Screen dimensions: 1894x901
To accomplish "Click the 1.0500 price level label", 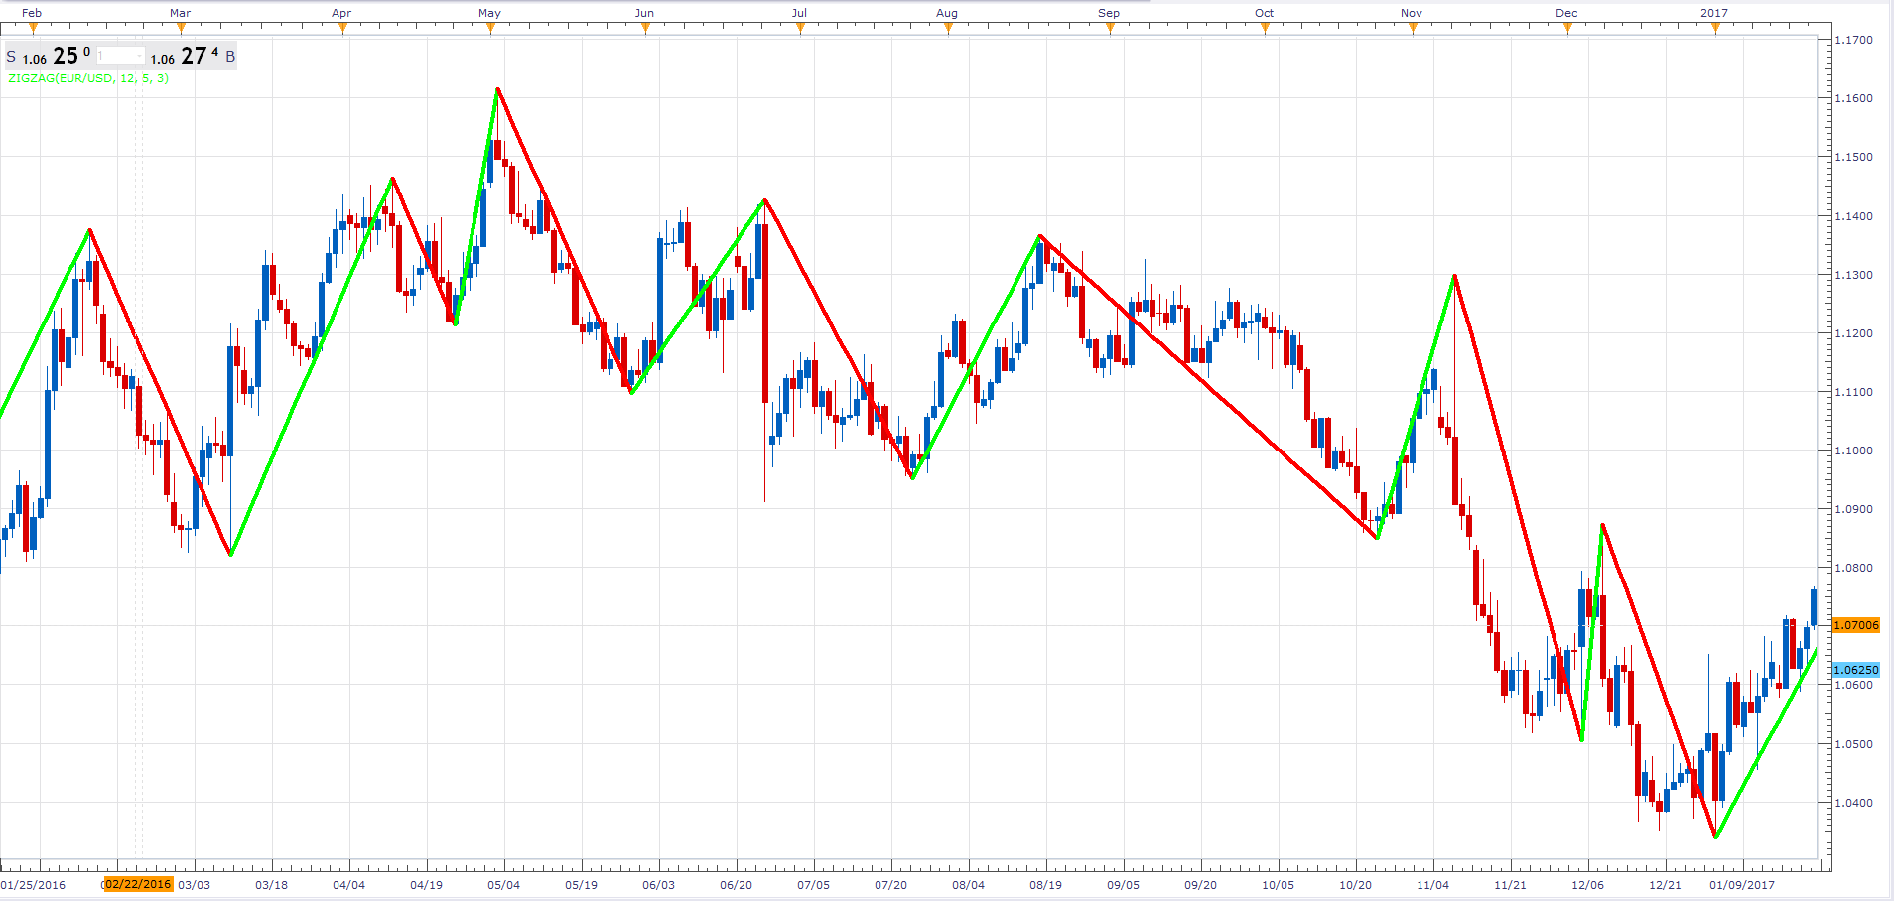I will [x=1853, y=744].
